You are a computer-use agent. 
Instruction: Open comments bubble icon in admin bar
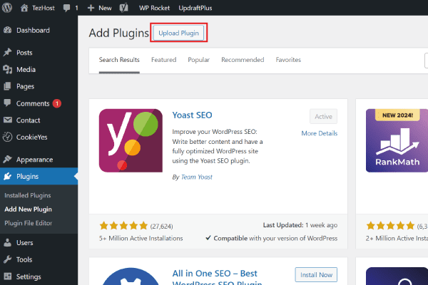tap(66, 8)
